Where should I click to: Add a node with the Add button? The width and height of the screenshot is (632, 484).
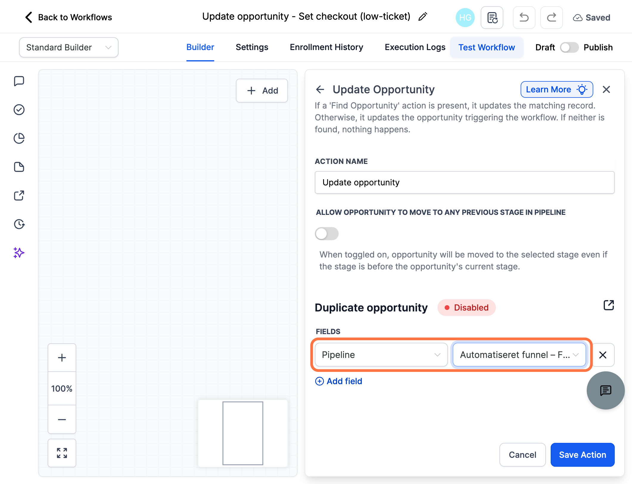point(262,91)
